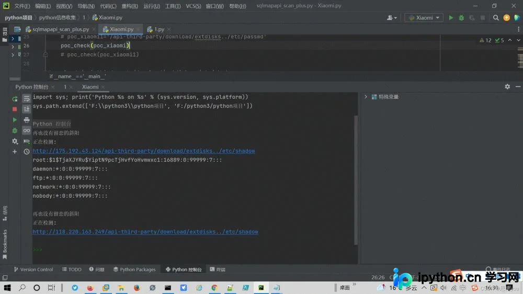Toggle scroll to end of console

coord(27,109)
